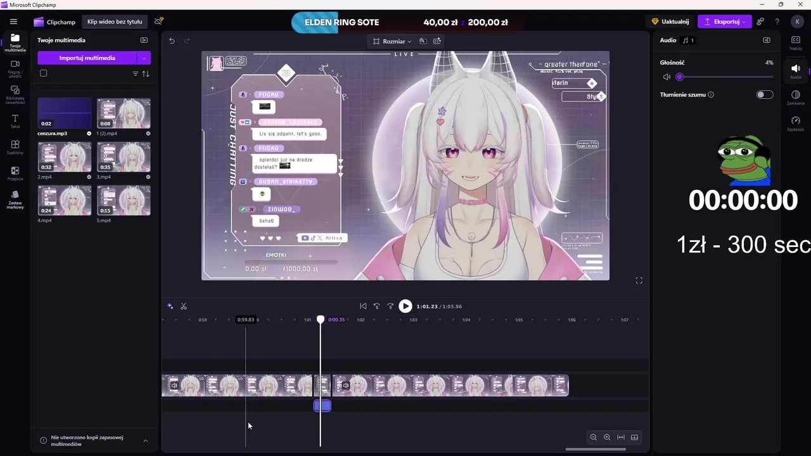Open the Przejścia sidebar tab
This screenshot has width=811, height=456.
coord(15,174)
